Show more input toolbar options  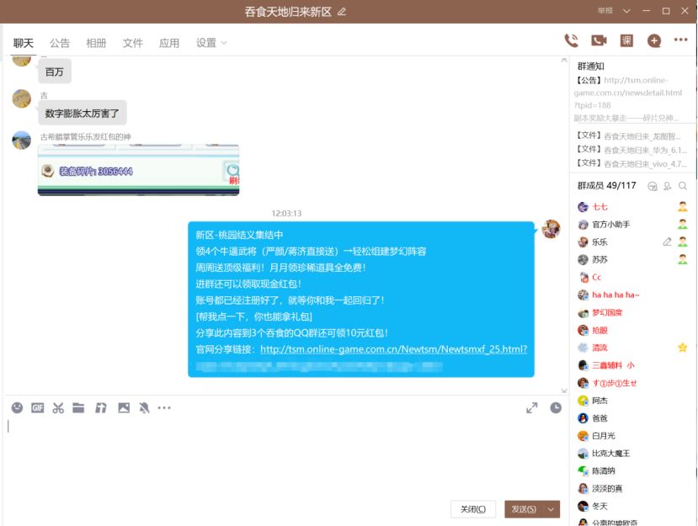pyautogui.click(x=164, y=407)
